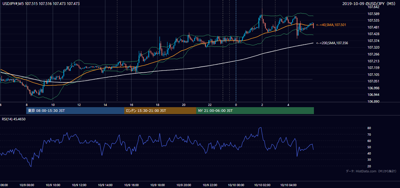400x188 pixels.
Task: Click the ロンドン 15:30-21:00 JST session bar
Action: coord(160,111)
